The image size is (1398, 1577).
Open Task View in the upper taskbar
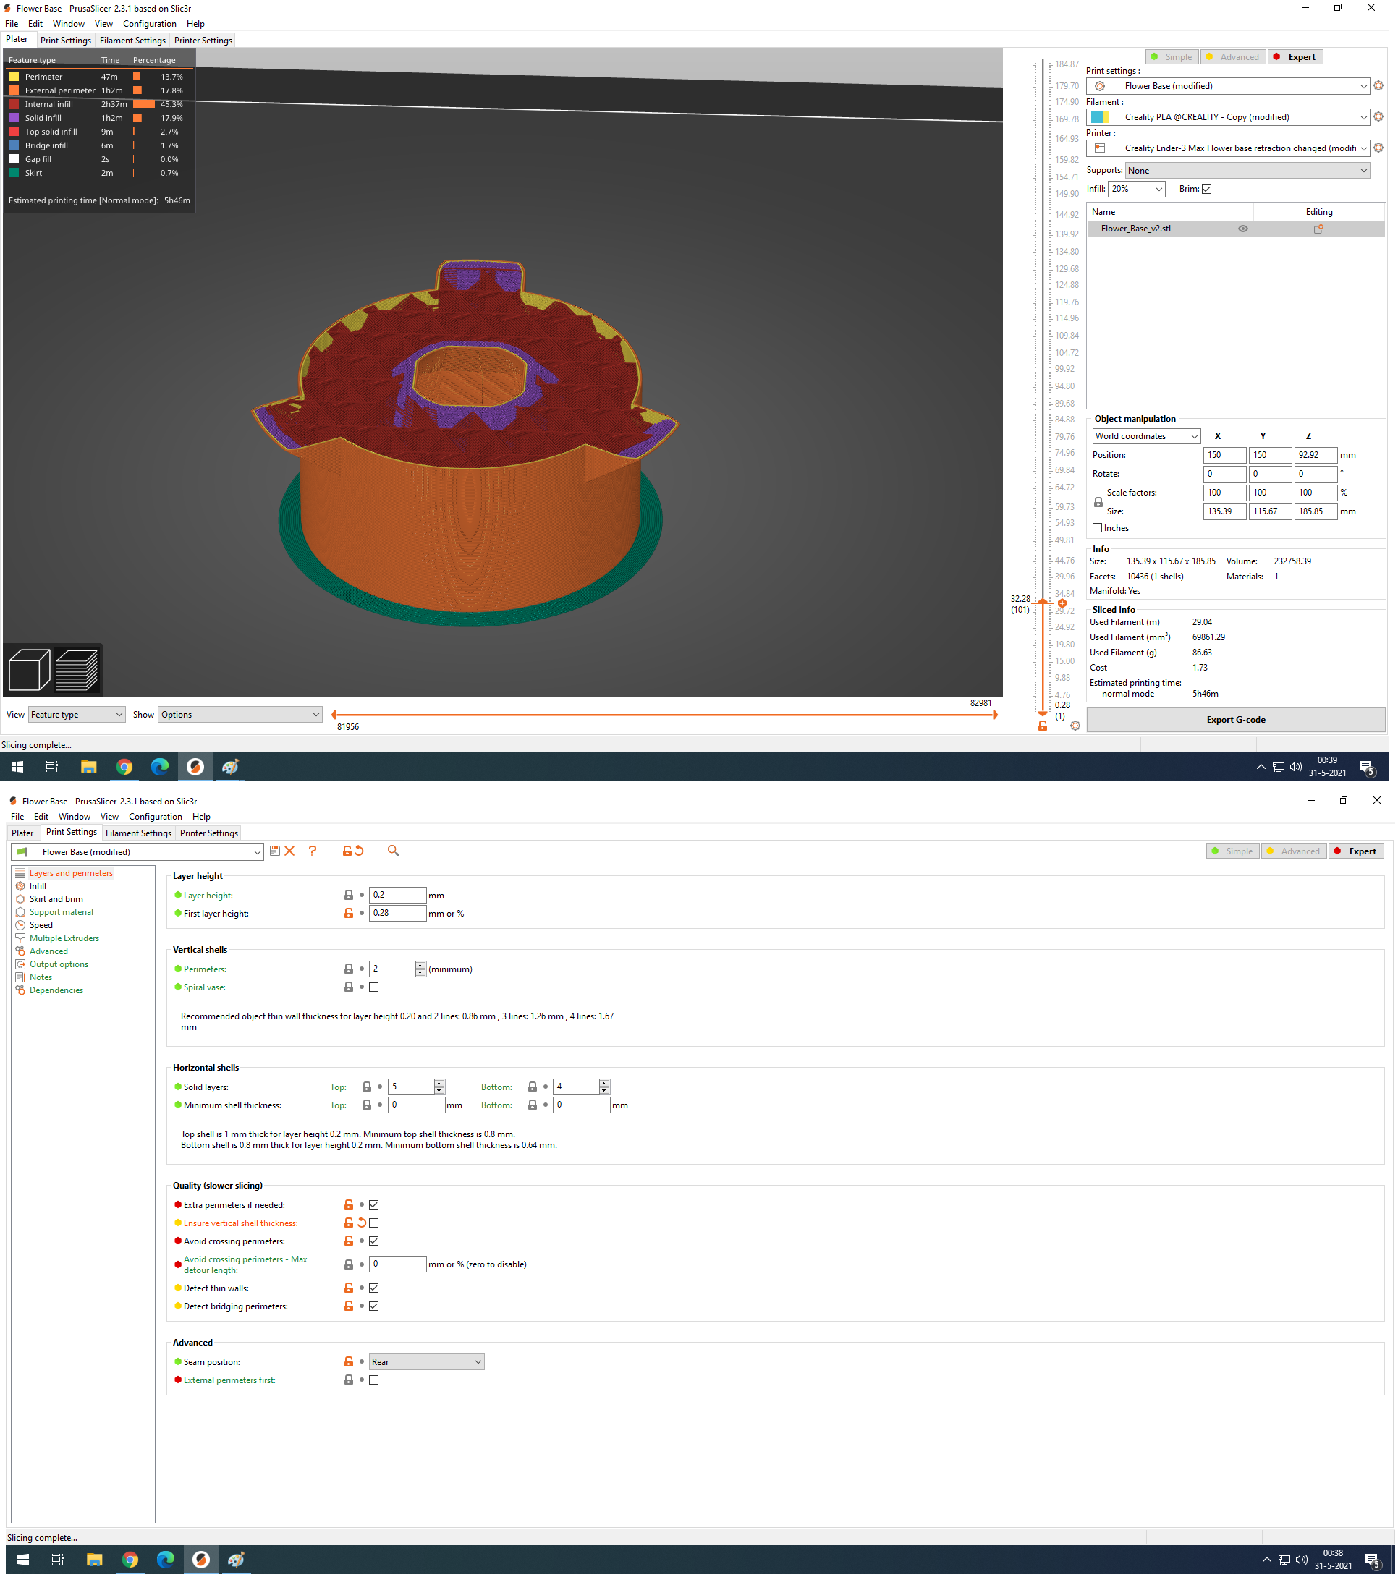(51, 766)
